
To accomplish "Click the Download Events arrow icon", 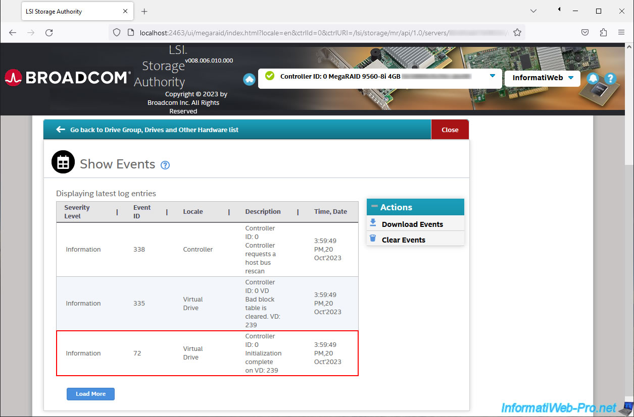I will [373, 223].
